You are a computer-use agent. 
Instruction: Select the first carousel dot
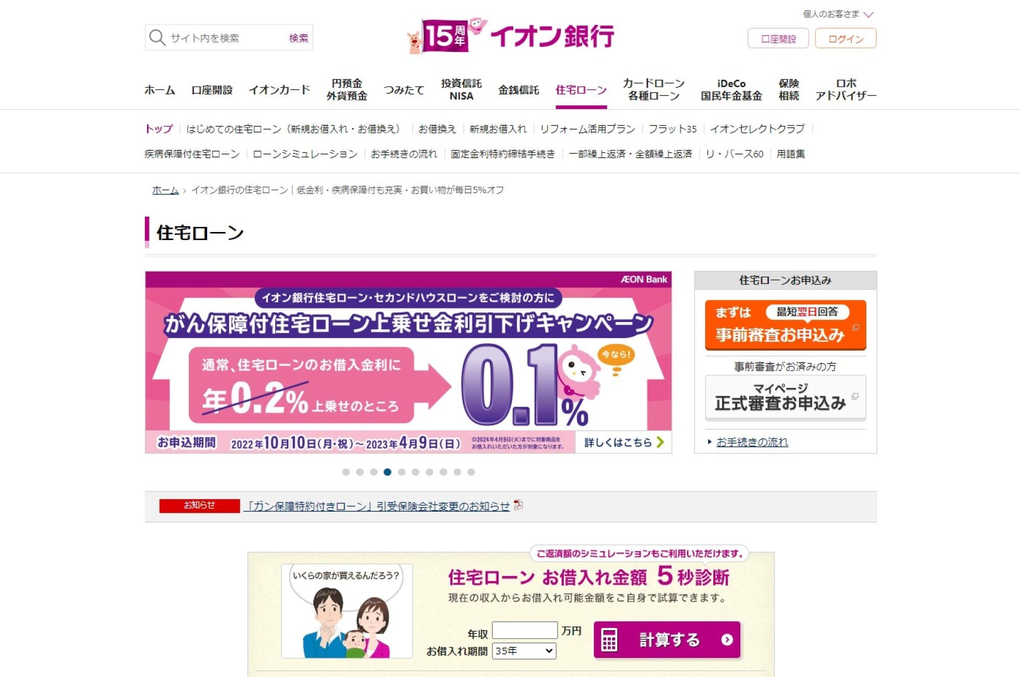346,472
